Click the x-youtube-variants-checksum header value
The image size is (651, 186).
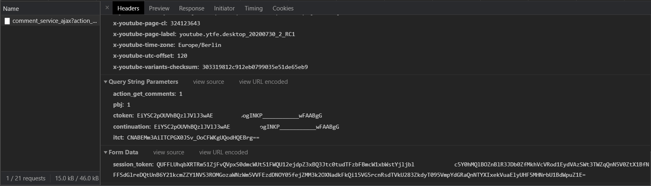tap(255, 67)
